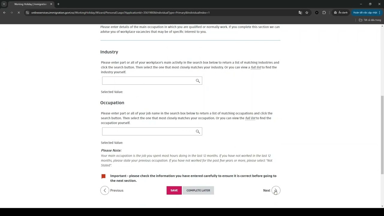Bookmark this page with the star icon
384x216 pixels.
pyautogui.click(x=307, y=13)
